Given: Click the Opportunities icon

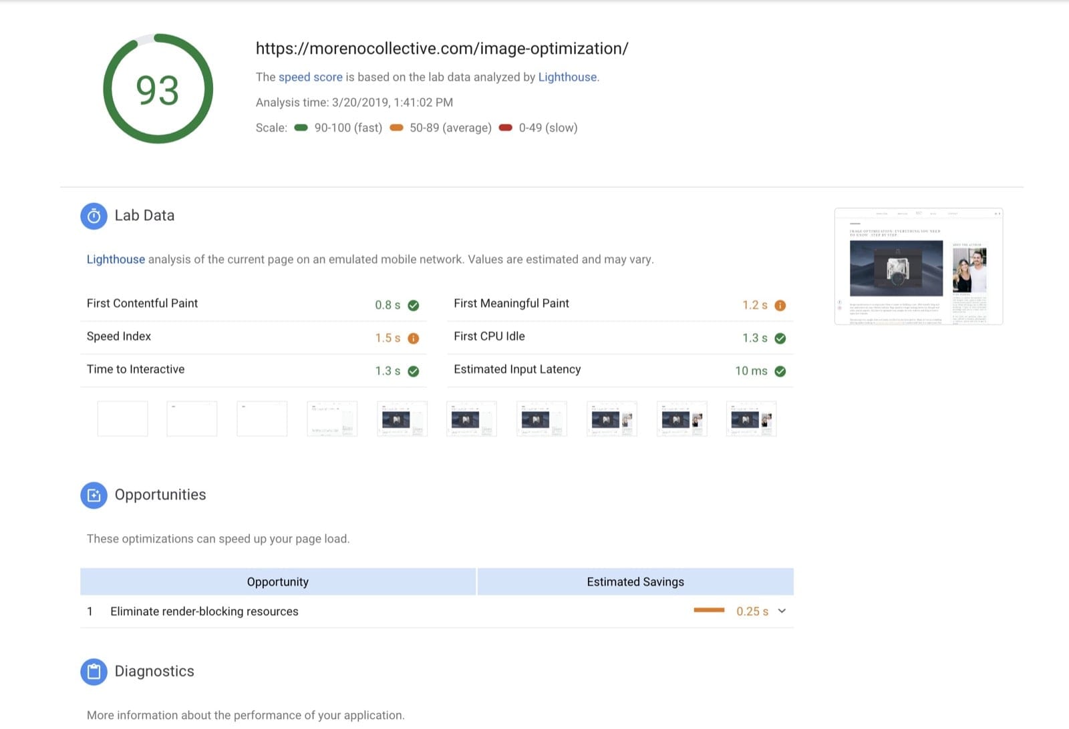Looking at the screenshot, I should click(94, 495).
